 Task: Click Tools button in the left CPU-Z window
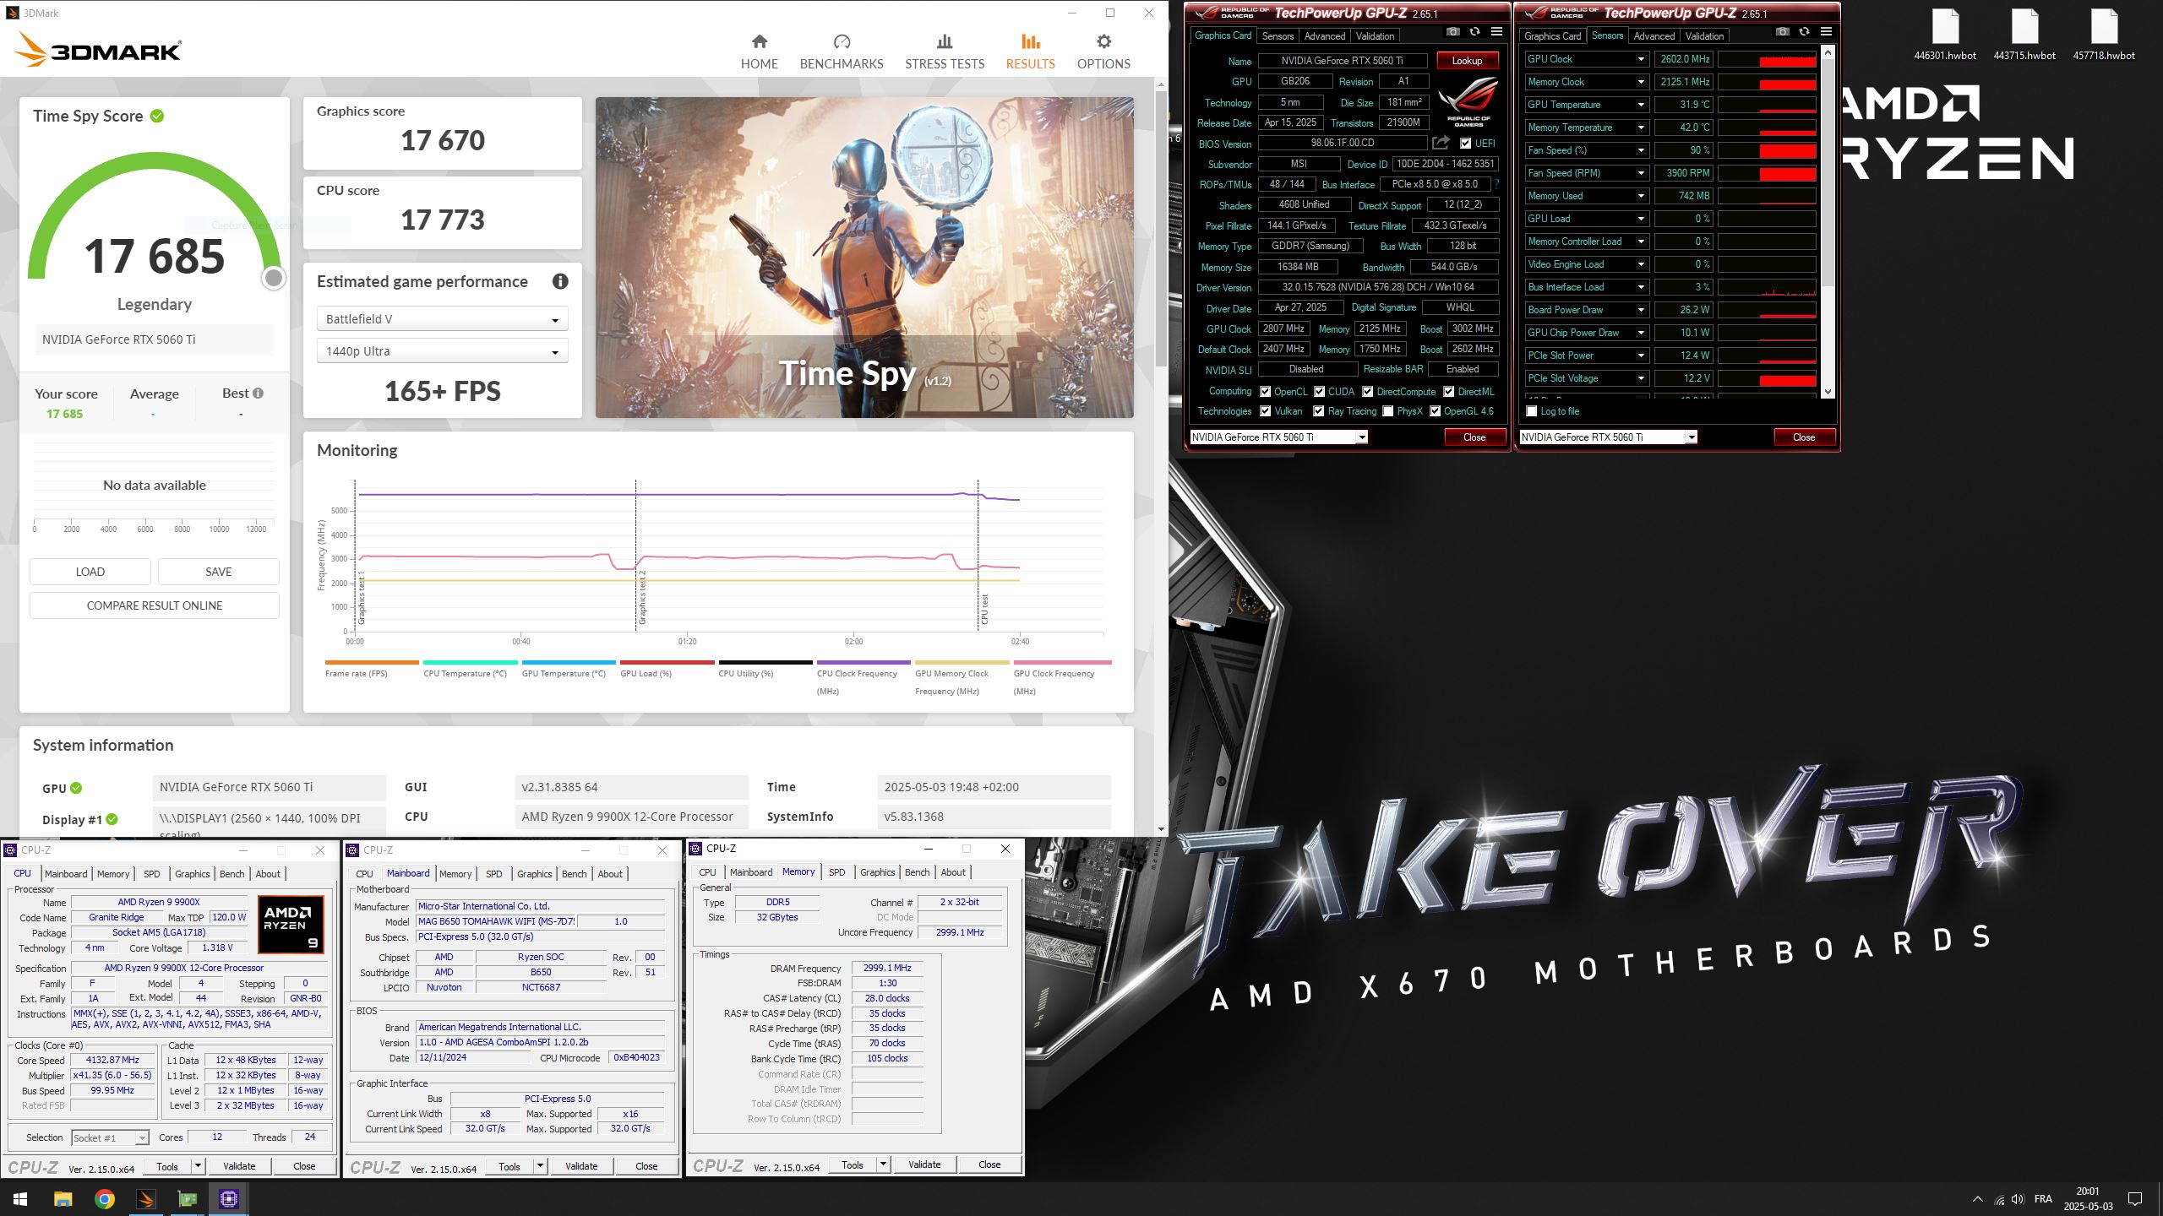[x=167, y=1166]
